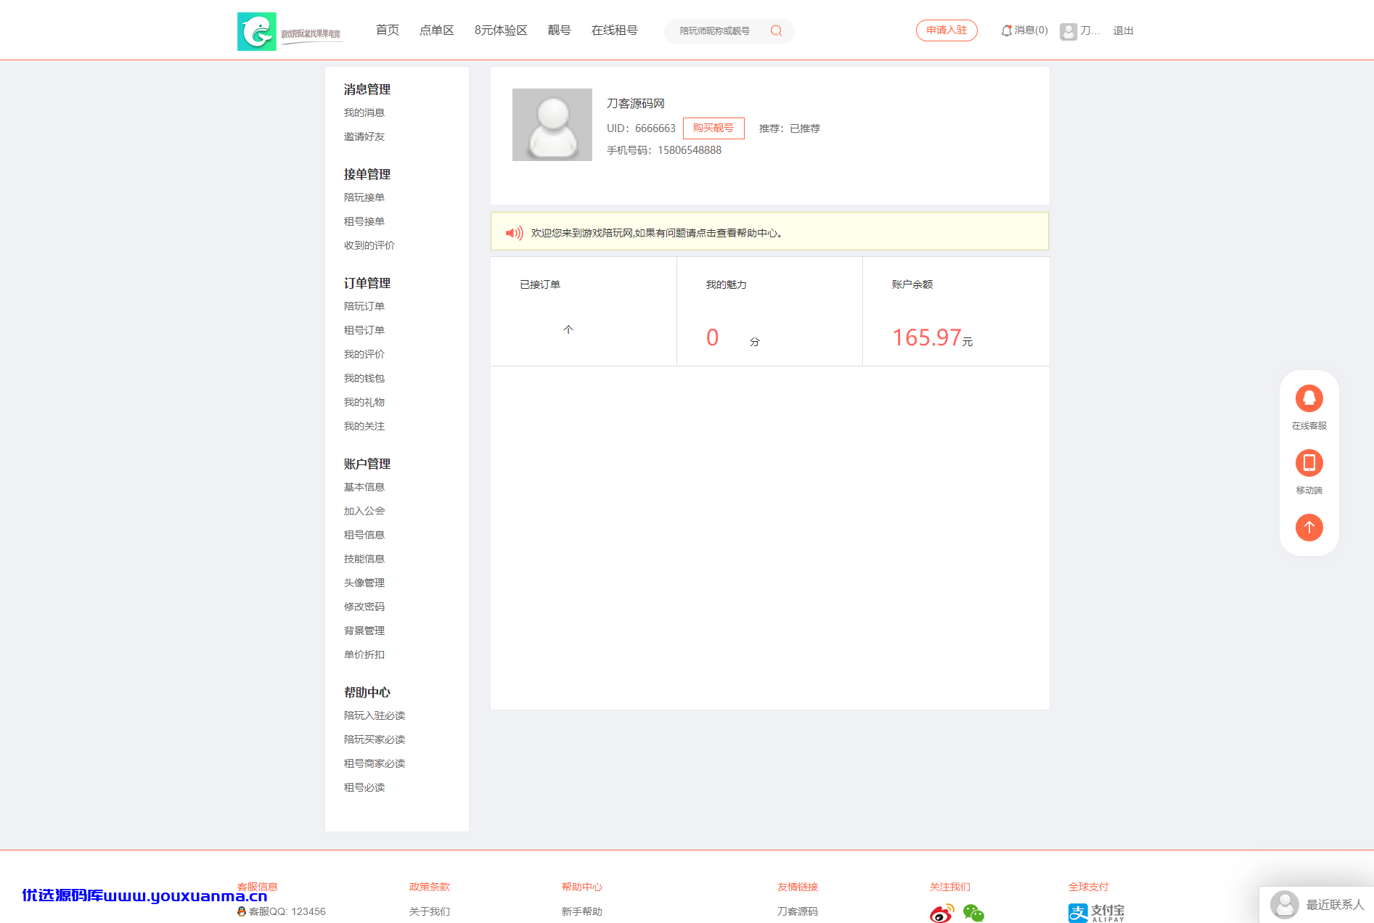Open 陪玩订单 in sidebar
This screenshot has width=1374, height=923.
click(x=364, y=306)
